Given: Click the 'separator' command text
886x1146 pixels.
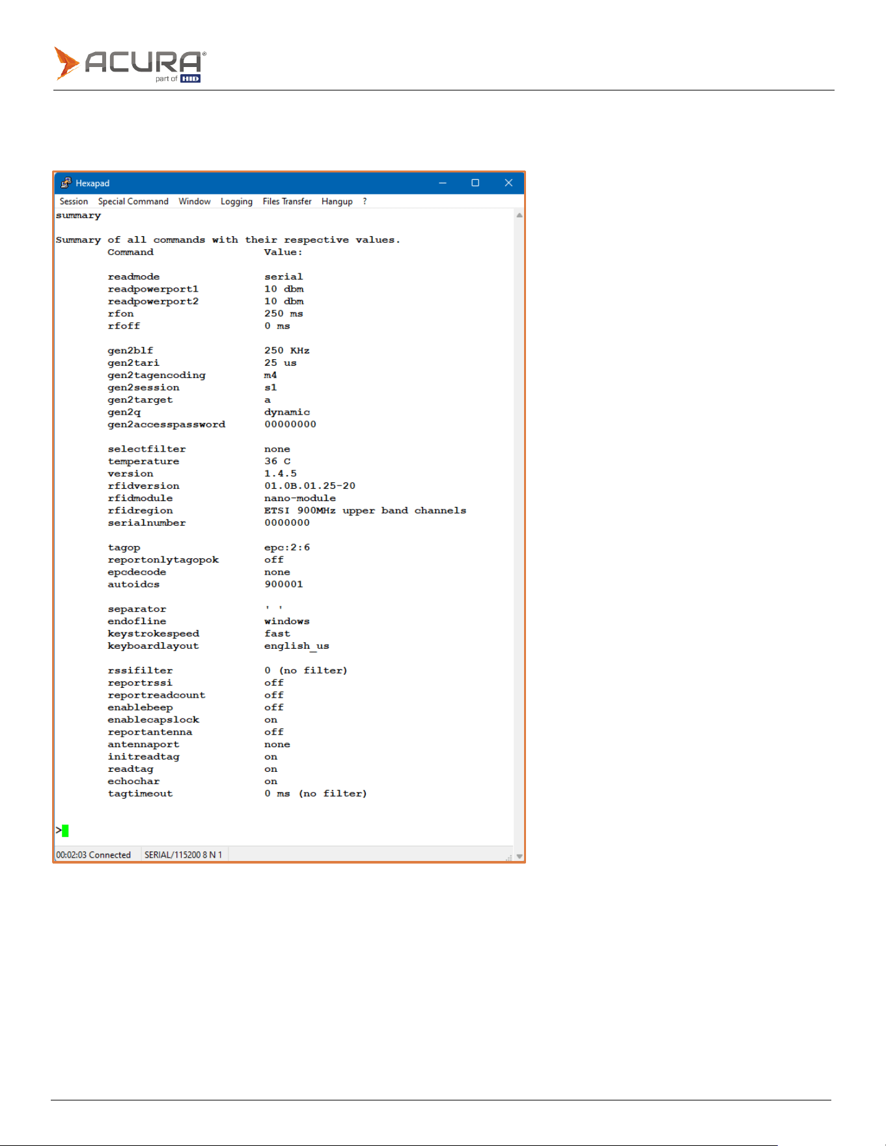Looking at the screenshot, I should (x=137, y=610).
